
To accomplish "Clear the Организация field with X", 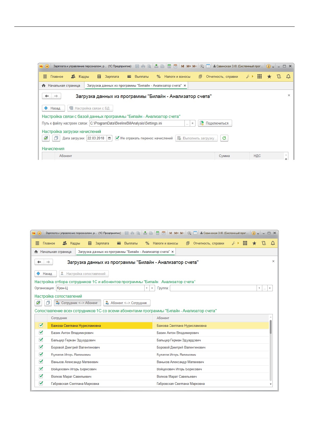I will 152,288.
